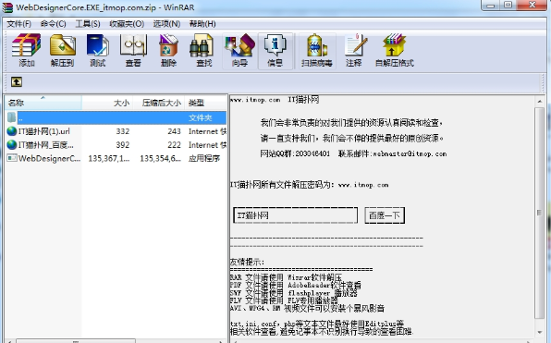Launch the 向导 (Wizard) icon
The image size is (551, 343).
239,45
